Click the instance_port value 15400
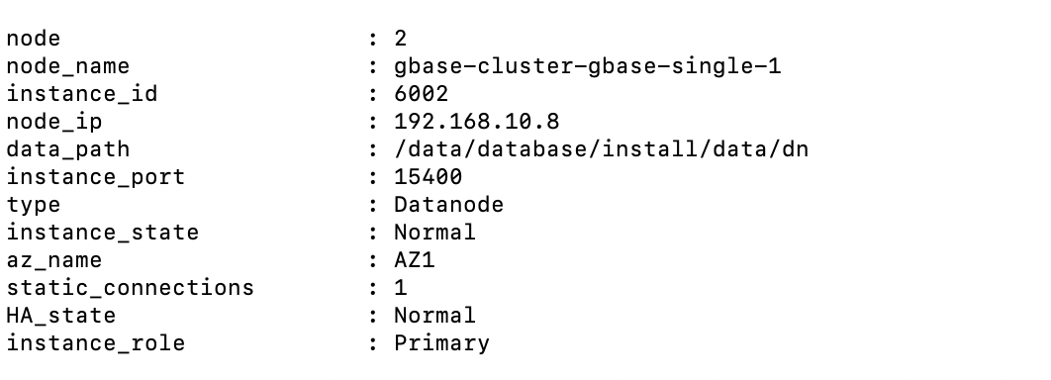 coord(428,177)
